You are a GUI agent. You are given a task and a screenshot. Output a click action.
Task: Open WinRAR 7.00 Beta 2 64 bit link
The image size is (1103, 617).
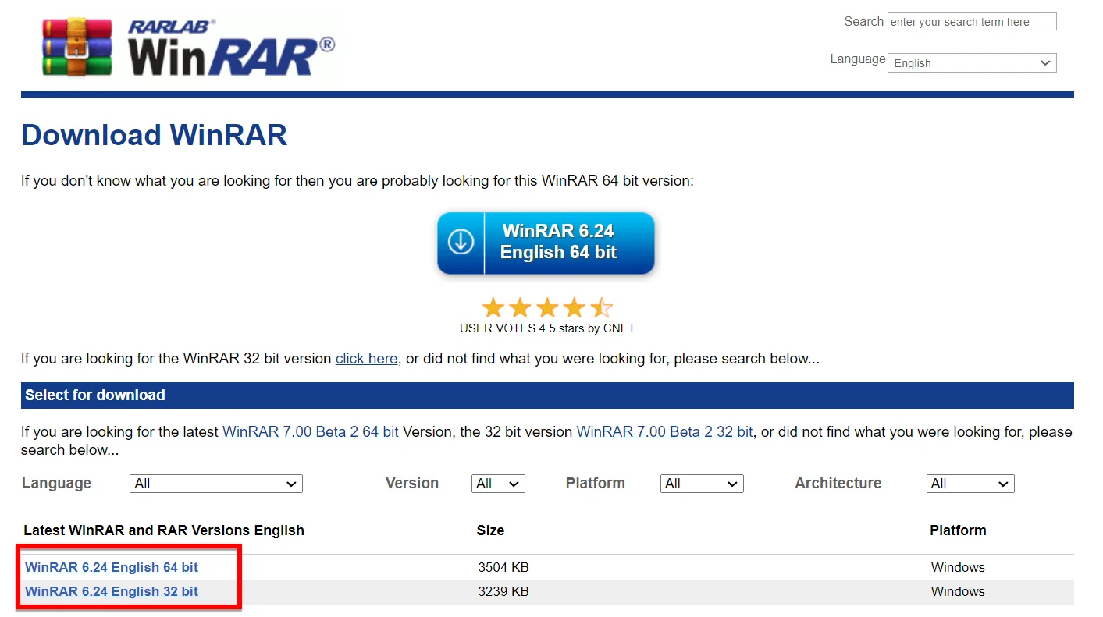pyautogui.click(x=311, y=431)
